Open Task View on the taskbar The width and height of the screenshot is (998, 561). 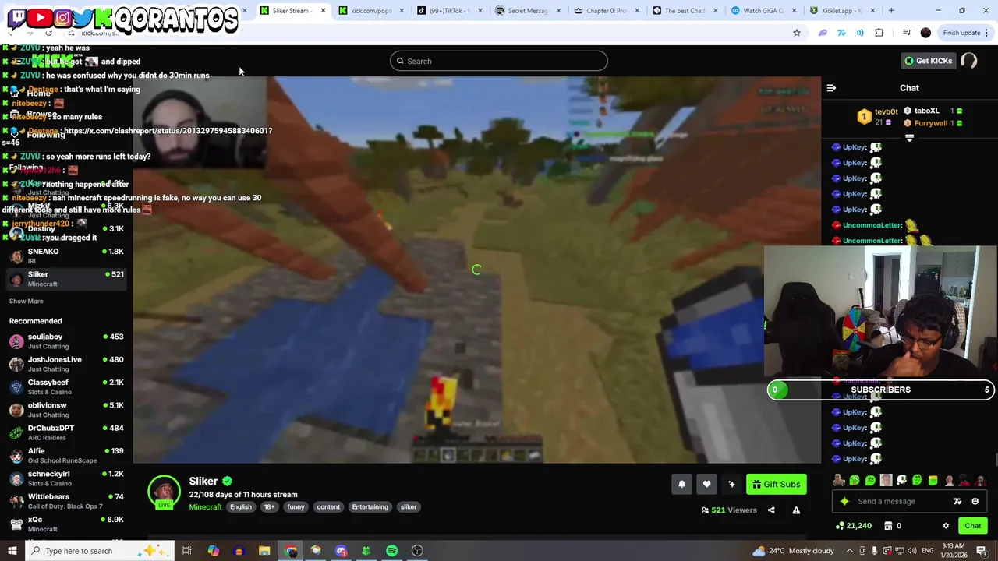tap(187, 551)
